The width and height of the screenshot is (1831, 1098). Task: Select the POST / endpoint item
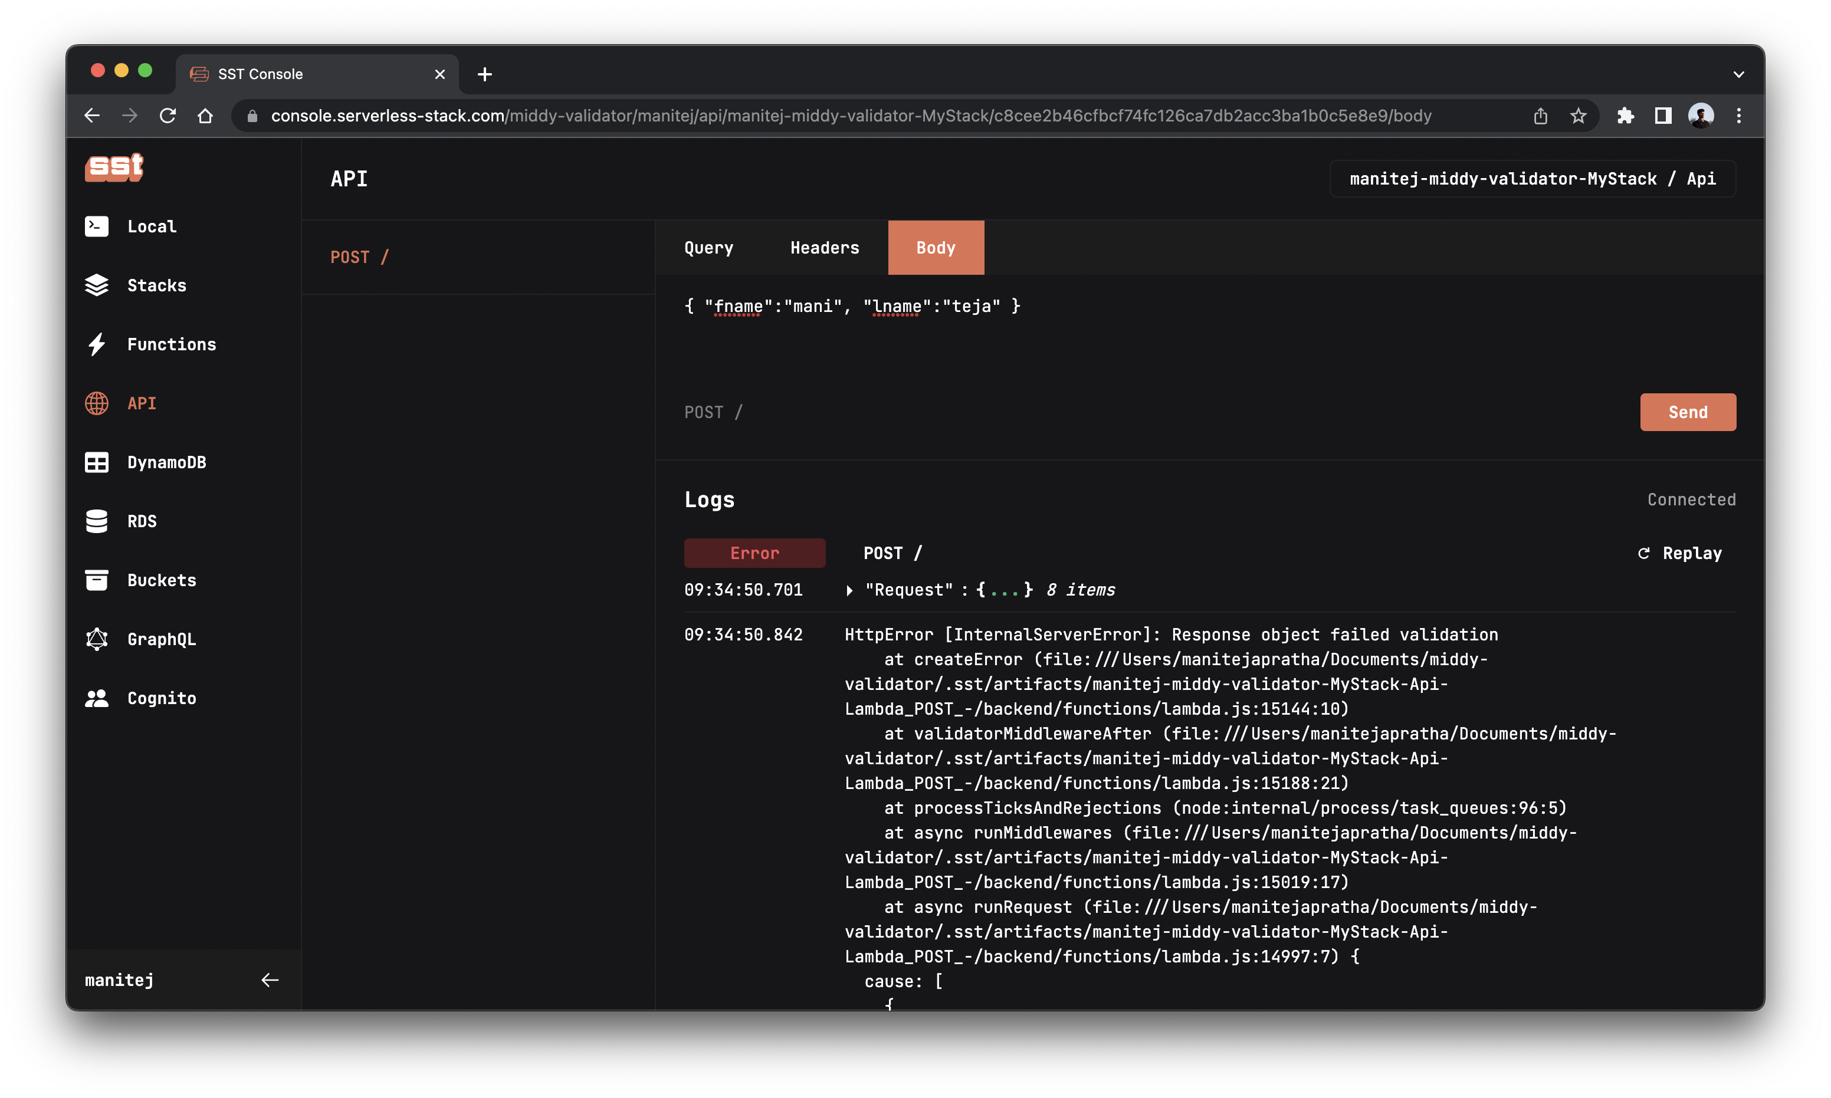[x=359, y=256]
